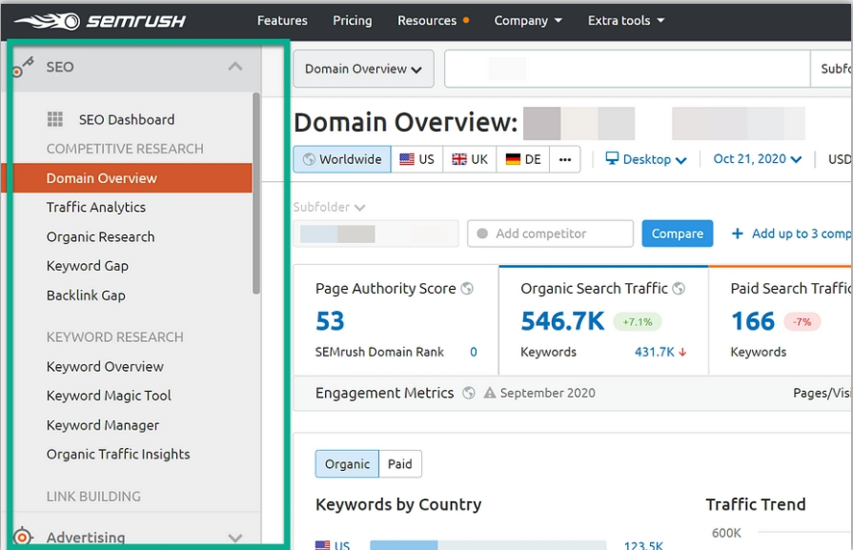Click the +7.1% change badge

[x=638, y=321]
